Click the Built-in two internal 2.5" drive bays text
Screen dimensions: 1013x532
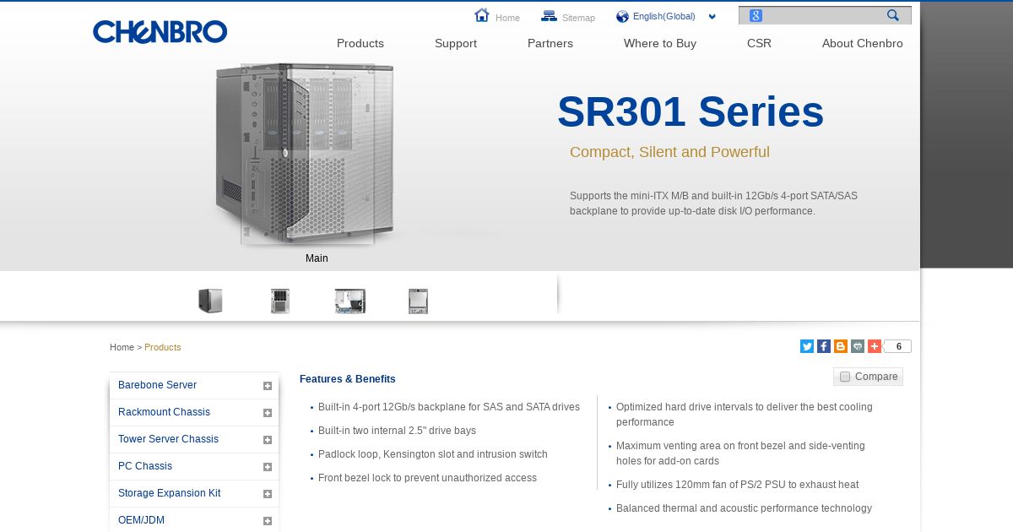pos(397,431)
